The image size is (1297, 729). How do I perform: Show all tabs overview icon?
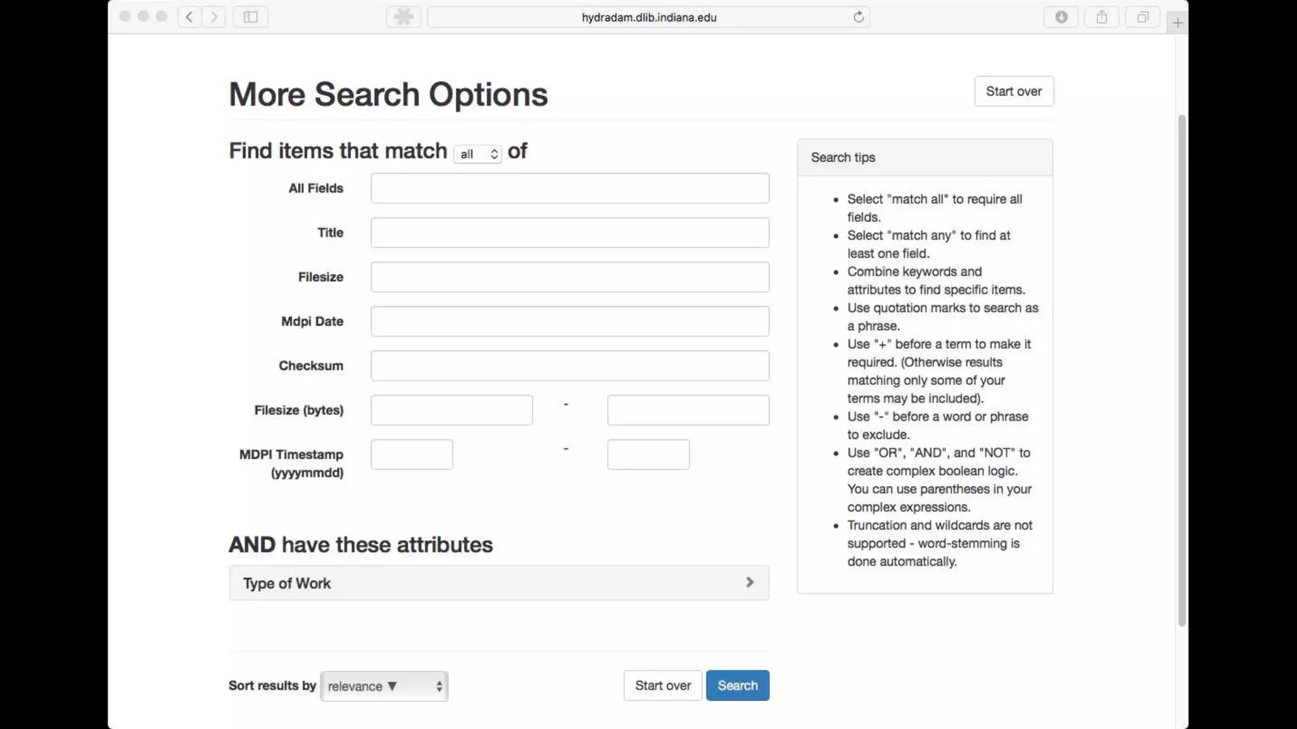pyautogui.click(x=1142, y=17)
